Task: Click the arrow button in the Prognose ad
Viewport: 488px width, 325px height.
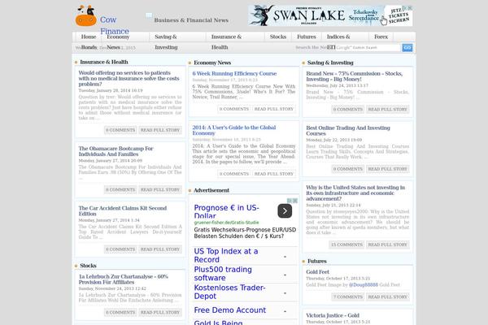Action: pos(284,188)
